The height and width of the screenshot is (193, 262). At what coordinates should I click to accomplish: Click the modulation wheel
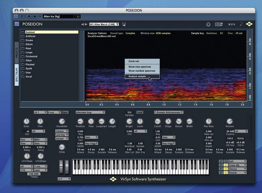point(67,167)
